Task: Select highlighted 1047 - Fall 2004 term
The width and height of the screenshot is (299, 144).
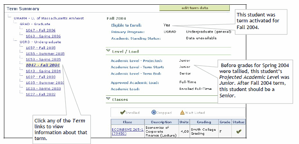Action: tap(43, 65)
